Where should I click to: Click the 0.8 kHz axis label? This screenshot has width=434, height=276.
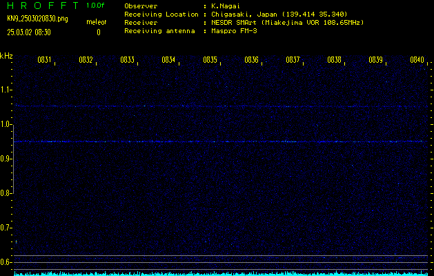click(6, 193)
